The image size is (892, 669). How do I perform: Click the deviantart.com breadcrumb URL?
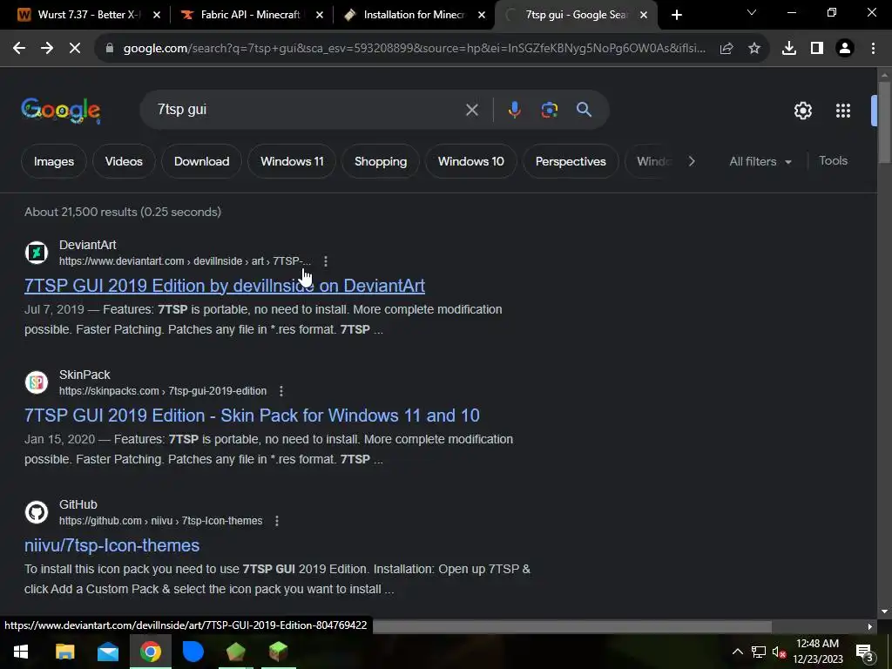185,261
